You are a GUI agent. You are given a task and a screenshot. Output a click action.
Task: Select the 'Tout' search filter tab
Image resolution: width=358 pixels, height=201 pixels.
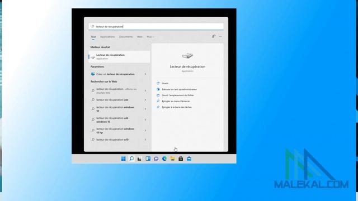coord(93,37)
